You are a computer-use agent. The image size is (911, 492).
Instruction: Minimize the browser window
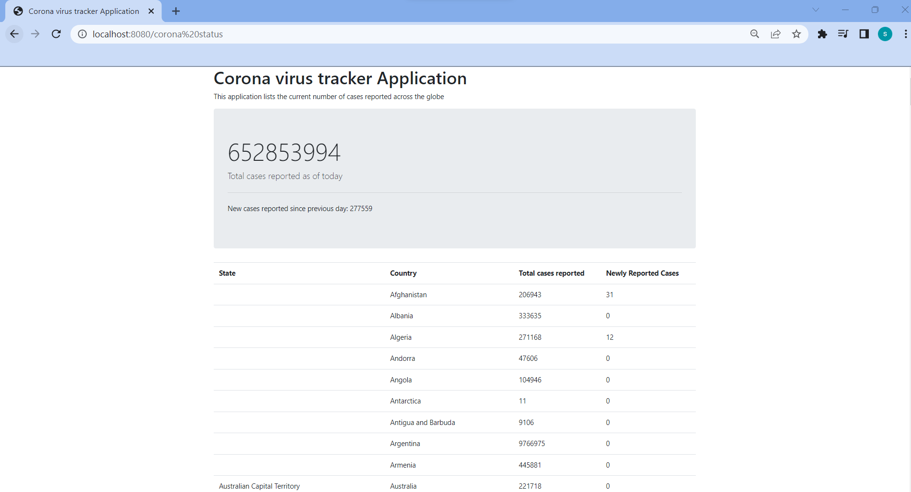[x=845, y=10]
